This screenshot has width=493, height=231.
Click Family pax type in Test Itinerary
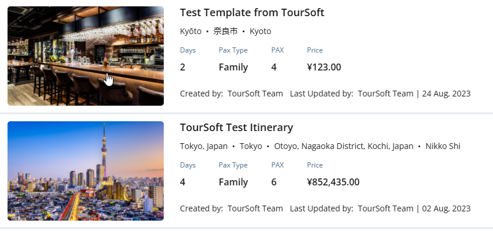tap(233, 182)
